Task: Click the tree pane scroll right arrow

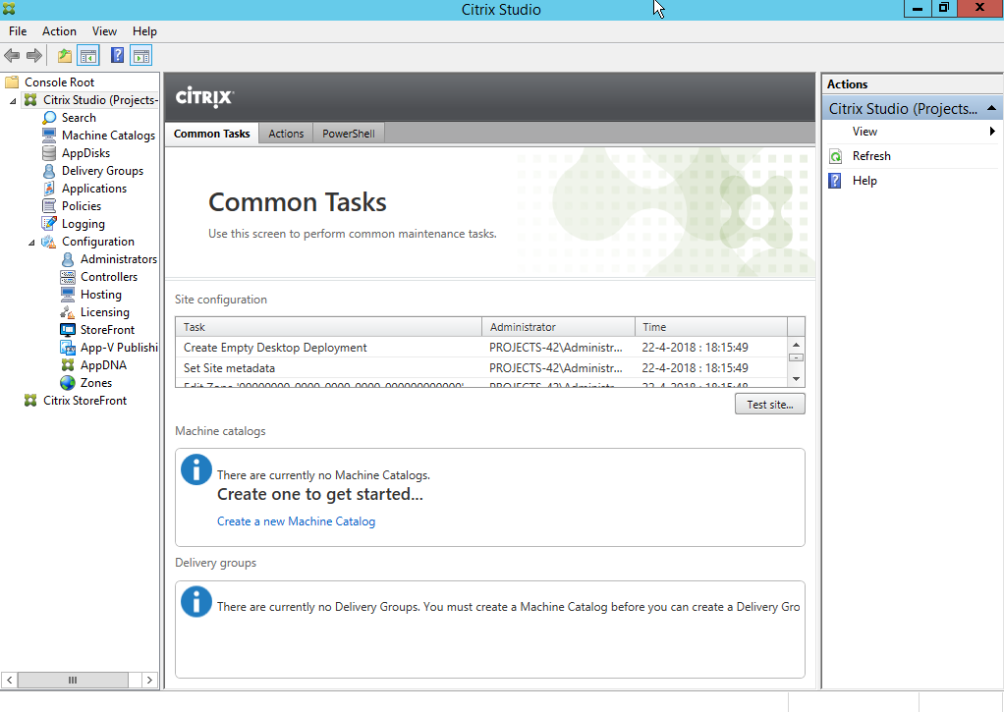Action: (150, 680)
